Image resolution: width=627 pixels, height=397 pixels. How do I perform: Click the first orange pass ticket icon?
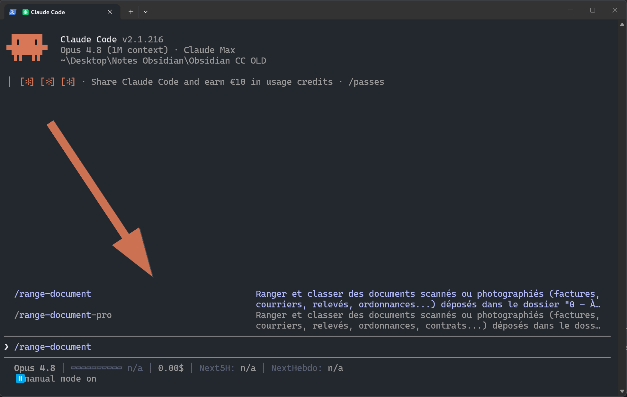tap(27, 82)
